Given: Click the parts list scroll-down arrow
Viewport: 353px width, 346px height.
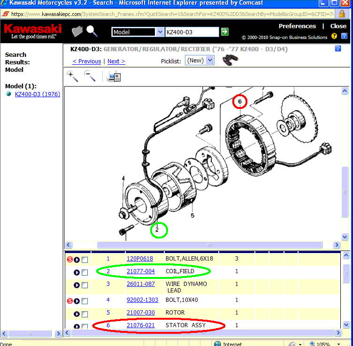Looking at the screenshot, I should coord(346,324).
